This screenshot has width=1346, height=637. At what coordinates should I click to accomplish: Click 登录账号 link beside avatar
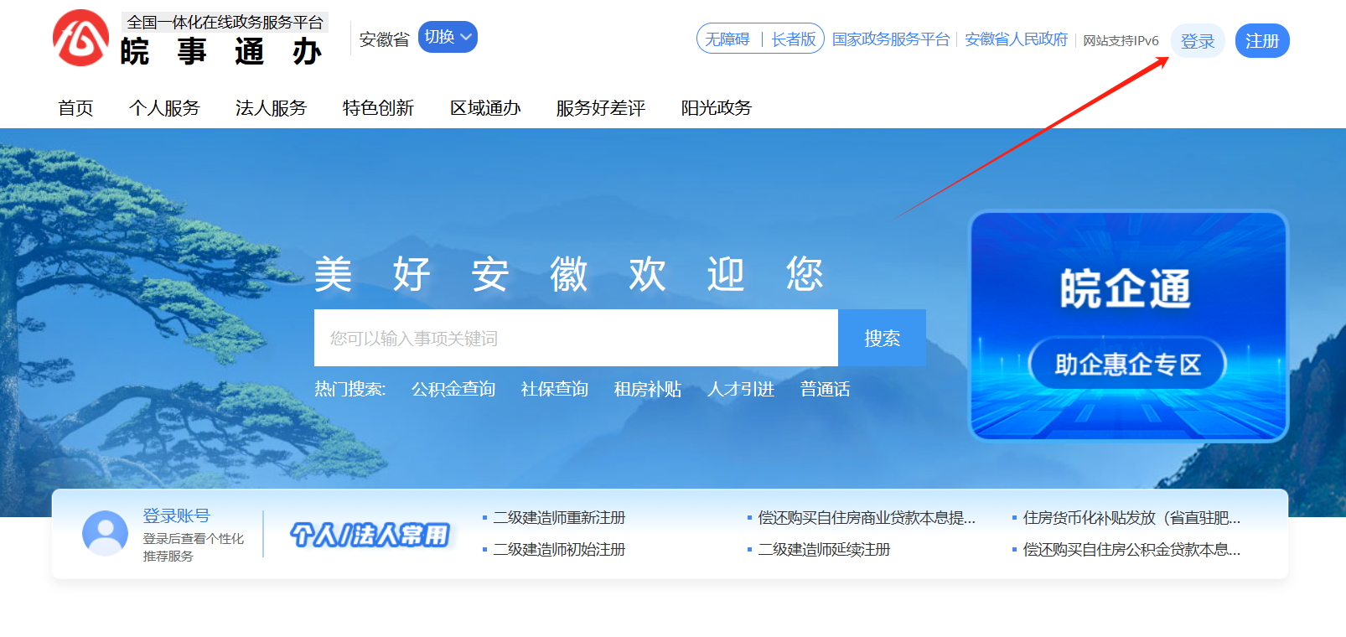(x=176, y=515)
